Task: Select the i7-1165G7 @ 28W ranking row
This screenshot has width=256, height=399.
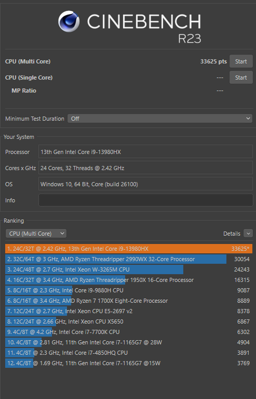Action: pyautogui.click(x=129, y=342)
